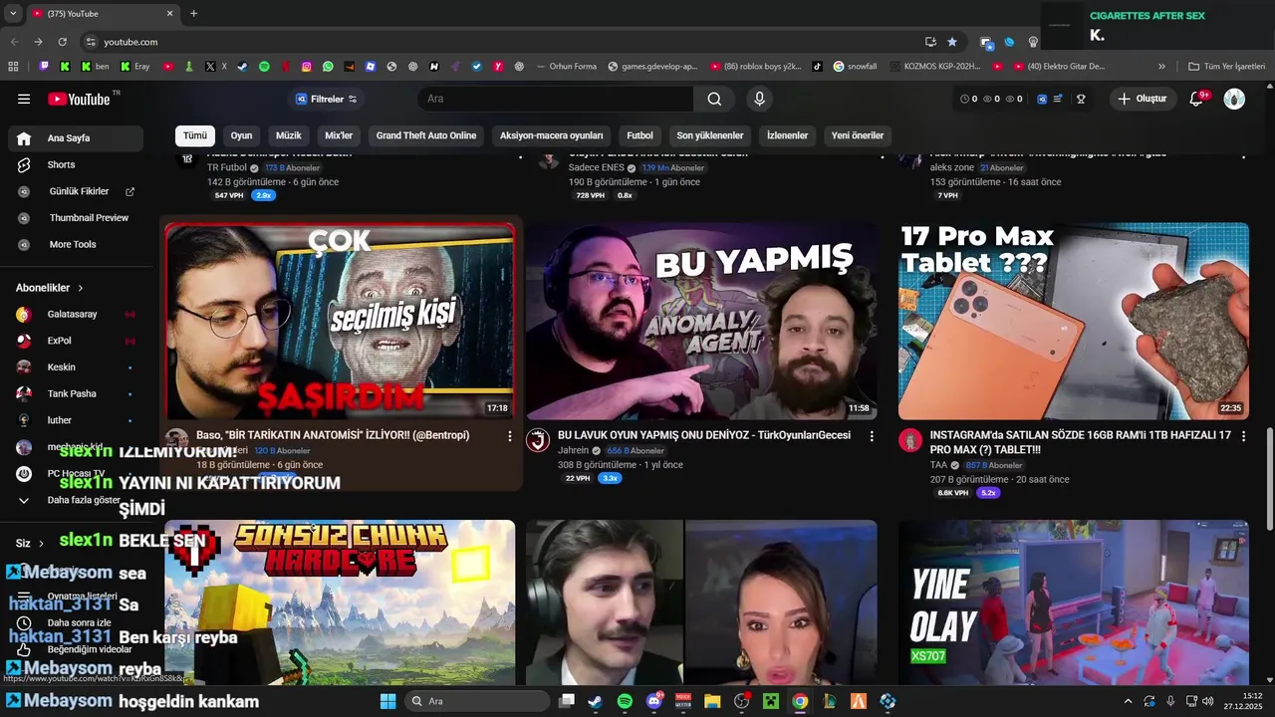Open more options for Baso video
The height and width of the screenshot is (717, 1275).
[510, 436]
